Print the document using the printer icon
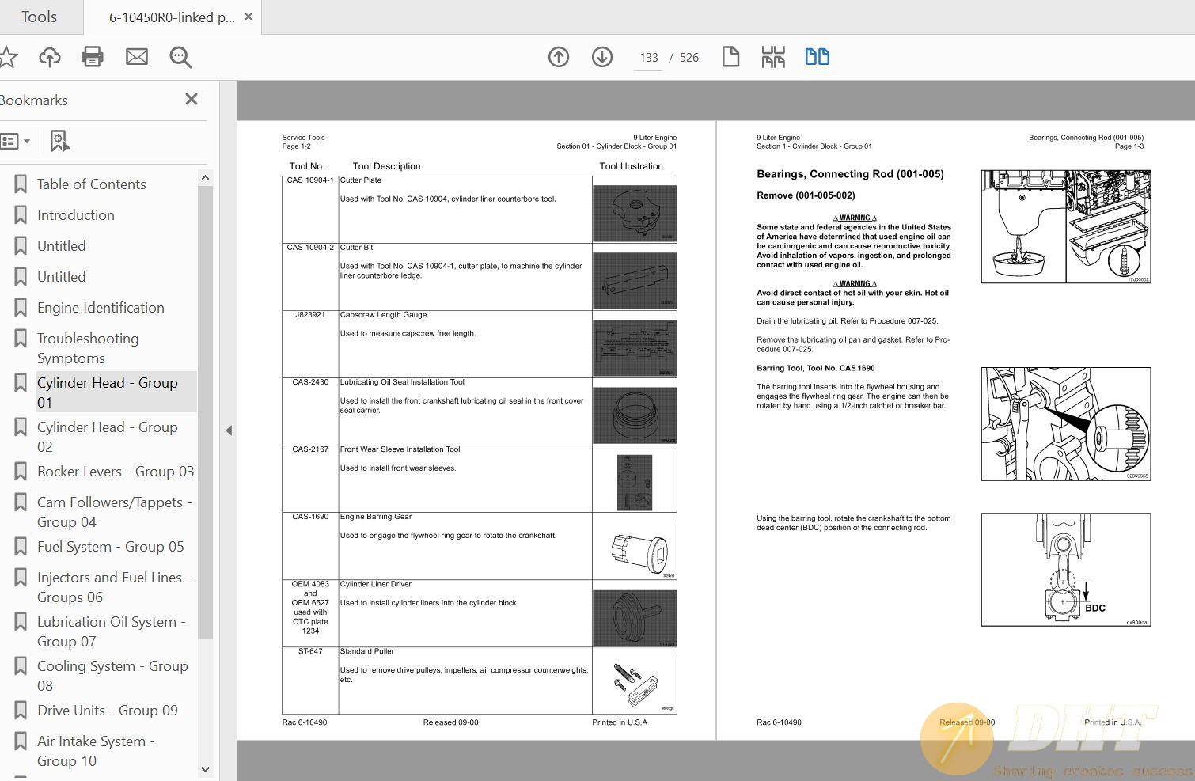The image size is (1195, 781). [x=93, y=57]
